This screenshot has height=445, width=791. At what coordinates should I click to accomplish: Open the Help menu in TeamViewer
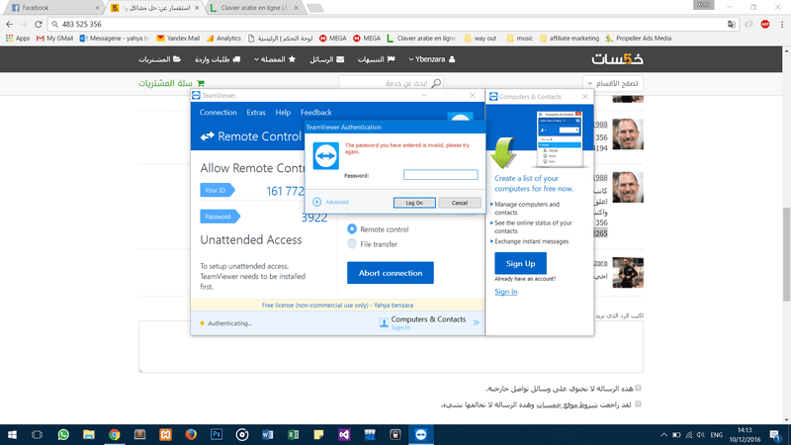pos(283,112)
